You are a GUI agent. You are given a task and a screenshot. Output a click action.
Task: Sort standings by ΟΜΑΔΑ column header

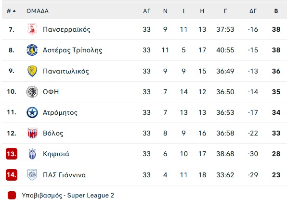pyautogui.click(x=38, y=11)
